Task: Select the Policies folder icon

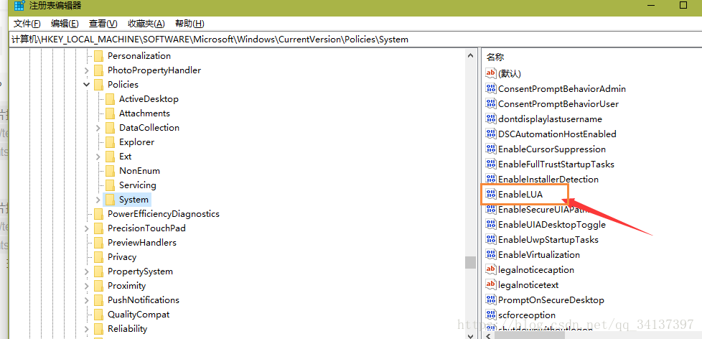Action: click(99, 85)
